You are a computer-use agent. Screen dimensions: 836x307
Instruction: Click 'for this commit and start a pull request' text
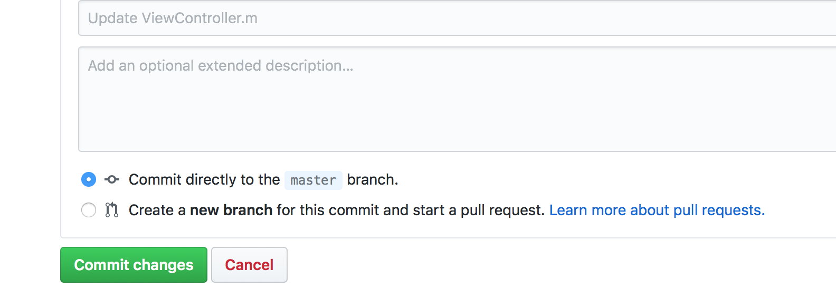click(410, 210)
